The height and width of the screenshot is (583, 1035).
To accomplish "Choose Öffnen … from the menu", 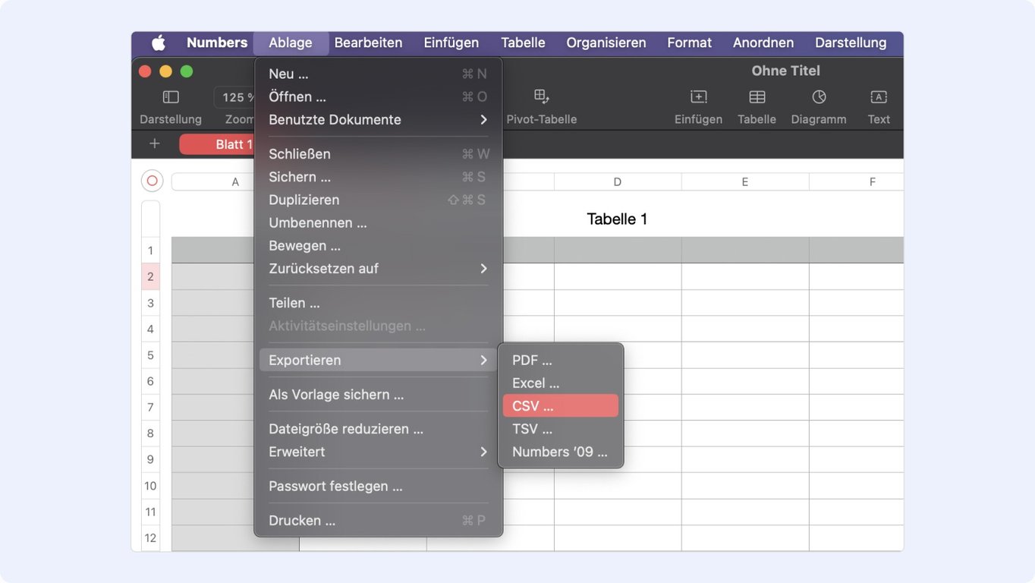I will click(x=378, y=96).
